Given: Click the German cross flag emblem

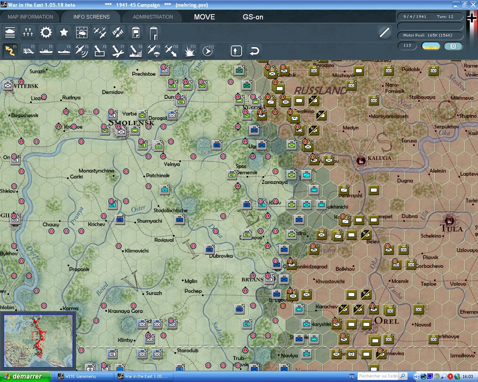Looking at the screenshot, I should (472, 18).
